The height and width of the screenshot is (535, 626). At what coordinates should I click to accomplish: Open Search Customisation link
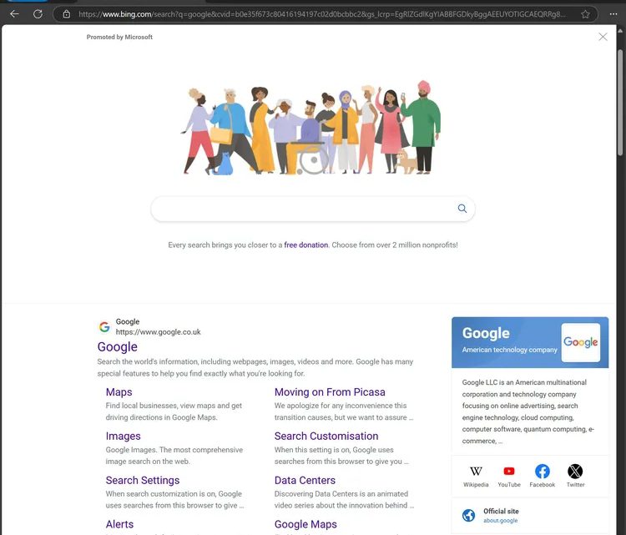click(326, 436)
